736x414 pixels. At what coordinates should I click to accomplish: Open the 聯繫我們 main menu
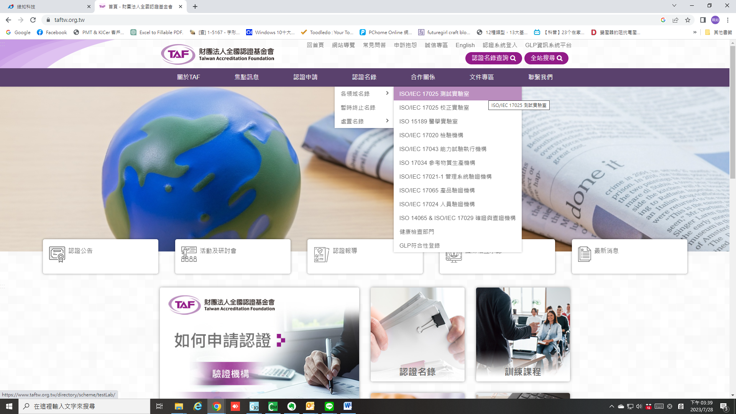point(540,77)
